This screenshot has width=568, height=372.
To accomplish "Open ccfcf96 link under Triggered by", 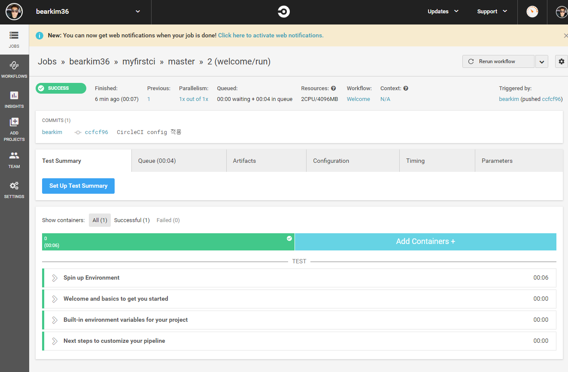I will 551,99.
